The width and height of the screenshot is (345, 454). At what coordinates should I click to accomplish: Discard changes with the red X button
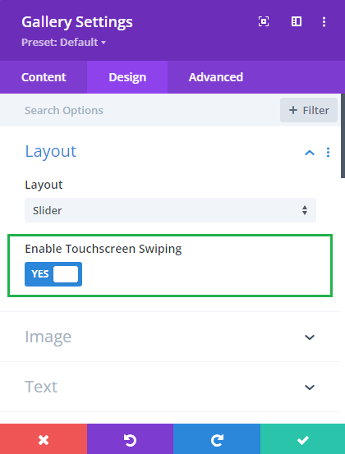pyautogui.click(x=44, y=439)
